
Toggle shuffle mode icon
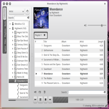click(x=35, y=92)
